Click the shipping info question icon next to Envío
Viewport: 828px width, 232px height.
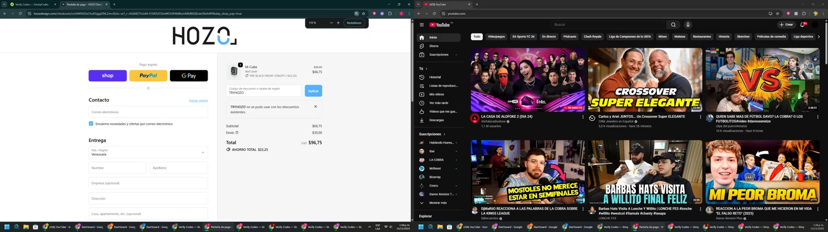point(237,132)
